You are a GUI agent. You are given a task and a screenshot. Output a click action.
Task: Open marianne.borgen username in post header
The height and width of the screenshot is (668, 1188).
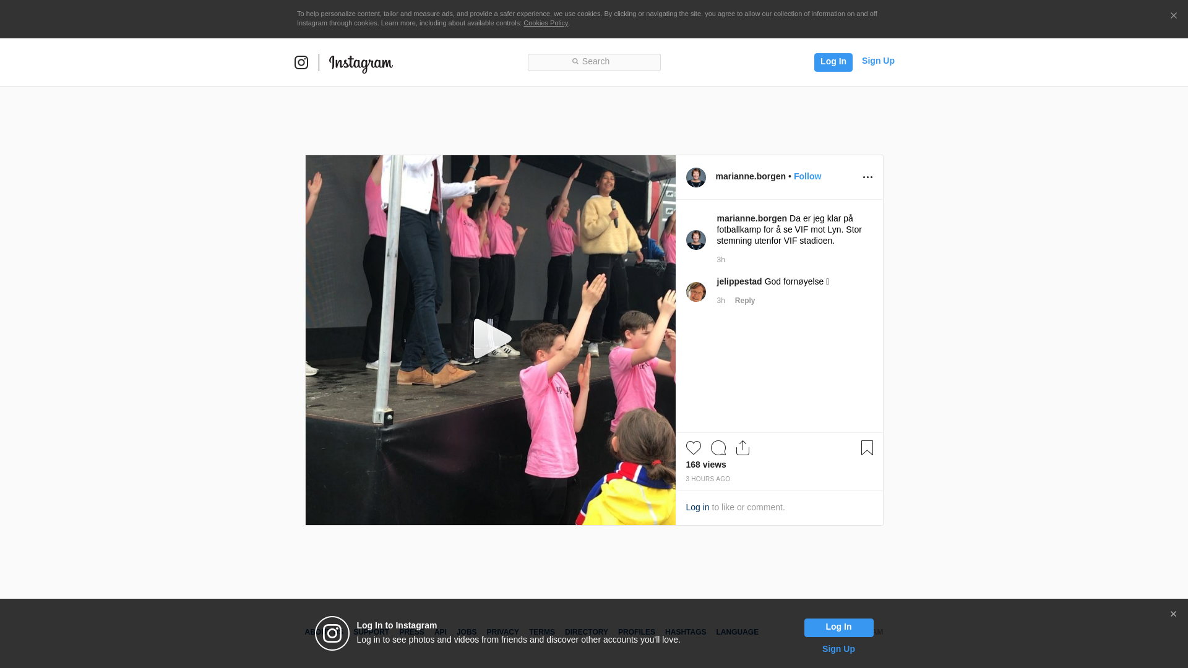[751, 176]
